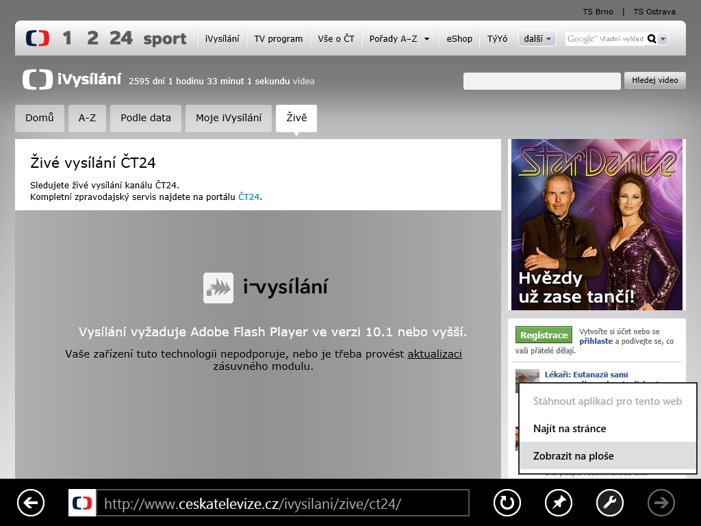
Task: Click the site favicon beside address bar
Action: click(82, 503)
